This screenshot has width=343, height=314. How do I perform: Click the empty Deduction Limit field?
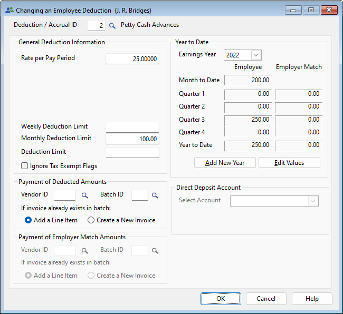pos(132,152)
